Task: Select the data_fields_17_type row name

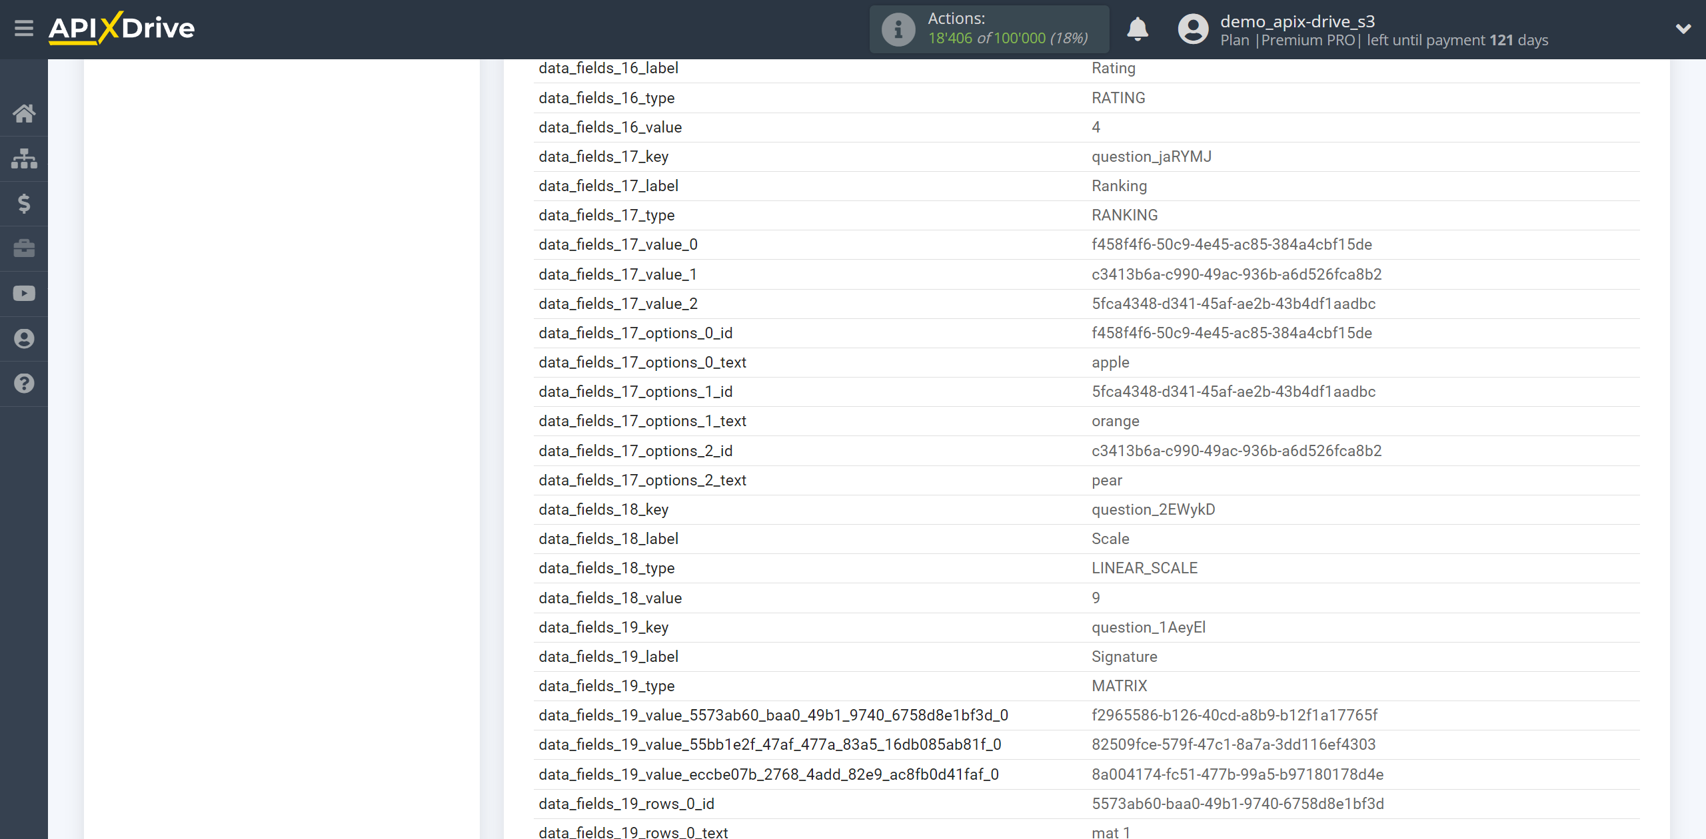Action: pos(606,215)
